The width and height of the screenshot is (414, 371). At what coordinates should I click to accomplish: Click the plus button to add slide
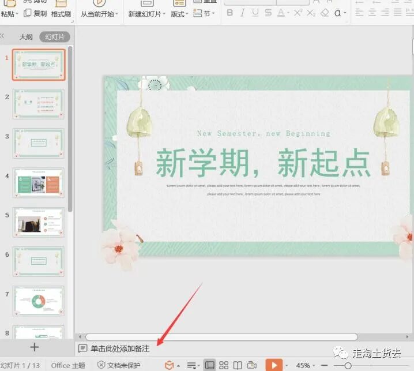35,347
